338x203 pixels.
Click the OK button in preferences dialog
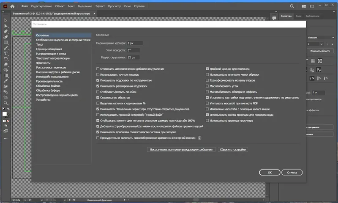tap(270, 173)
